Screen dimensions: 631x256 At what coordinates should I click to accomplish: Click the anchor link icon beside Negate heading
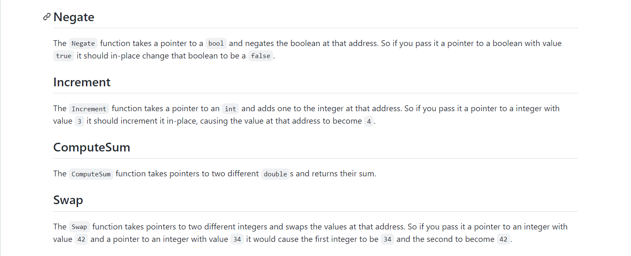[47, 17]
